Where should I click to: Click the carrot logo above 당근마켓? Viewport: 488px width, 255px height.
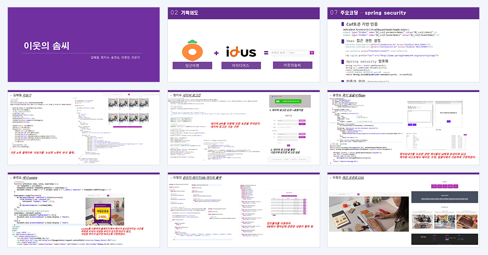tap(192, 50)
